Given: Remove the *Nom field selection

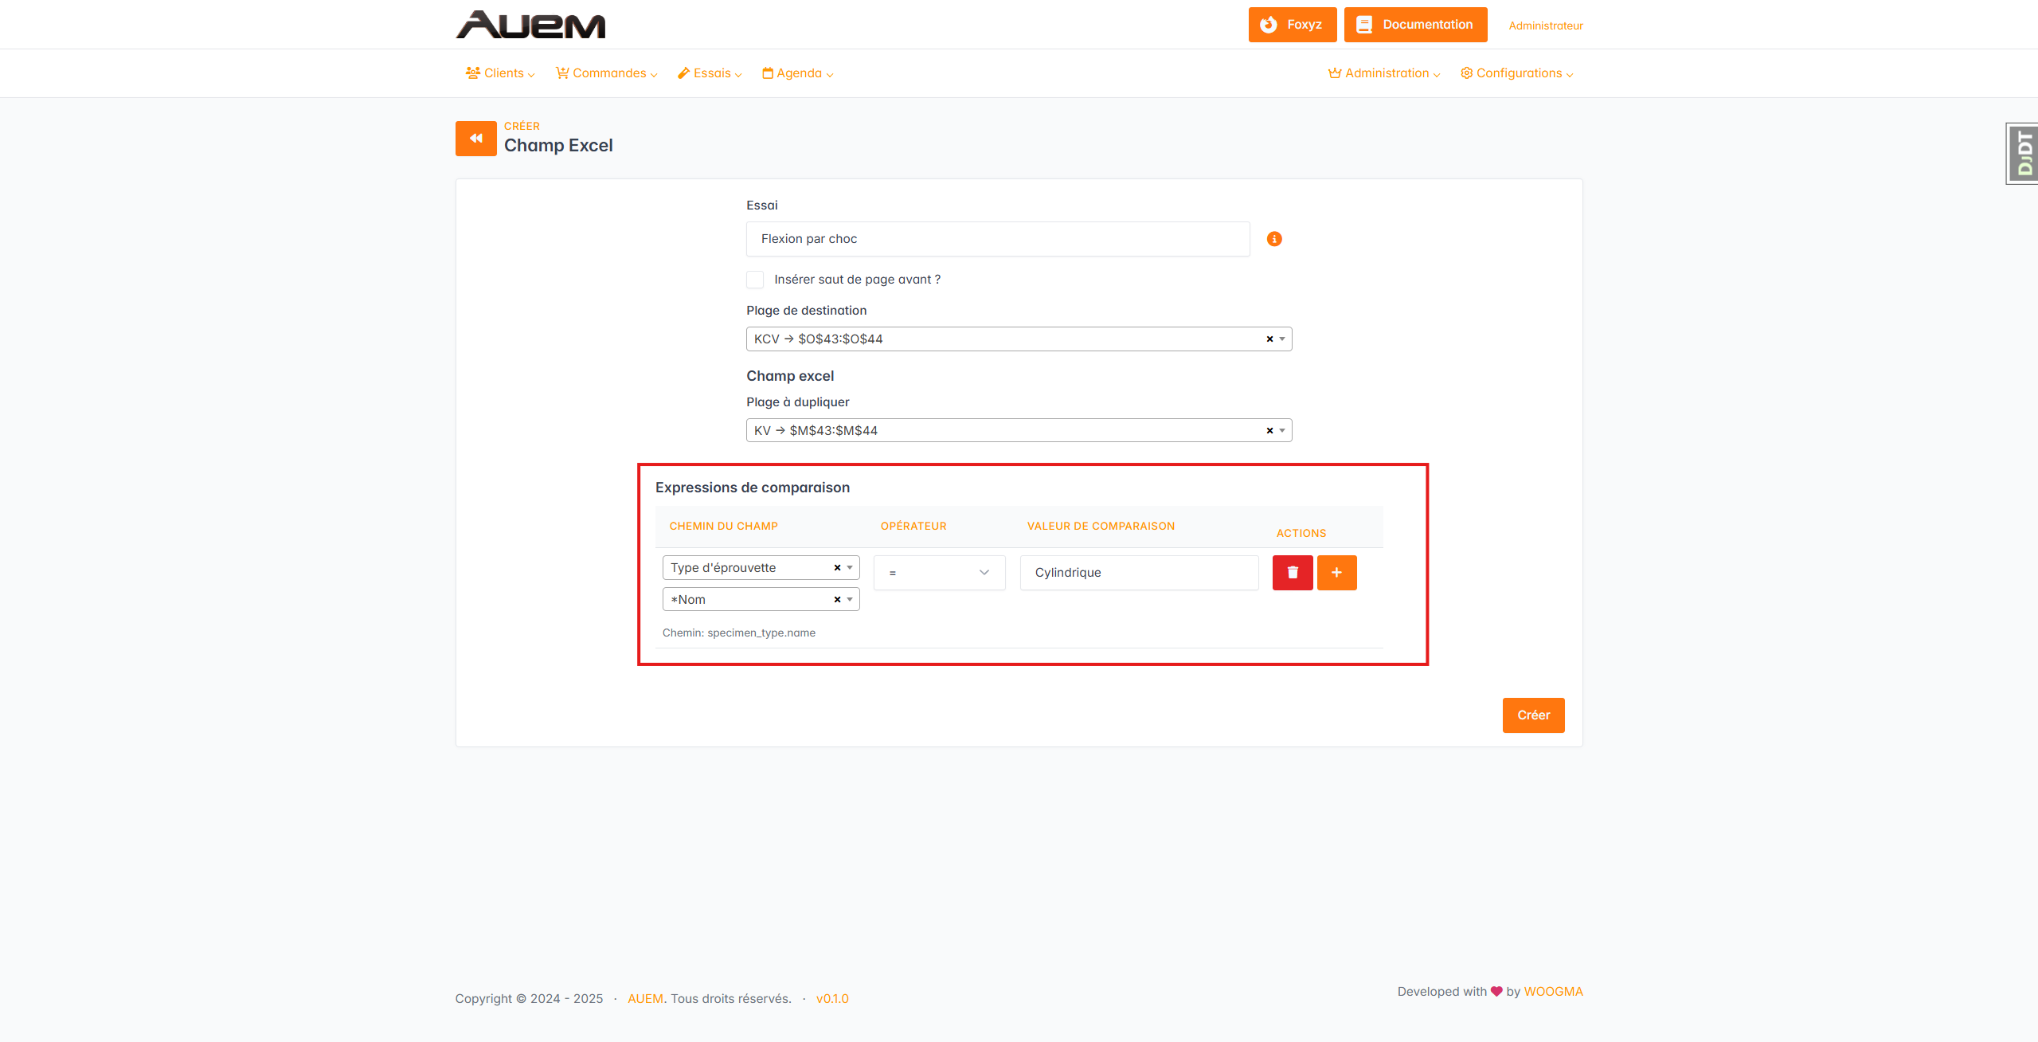Looking at the screenshot, I should pos(837,600).
